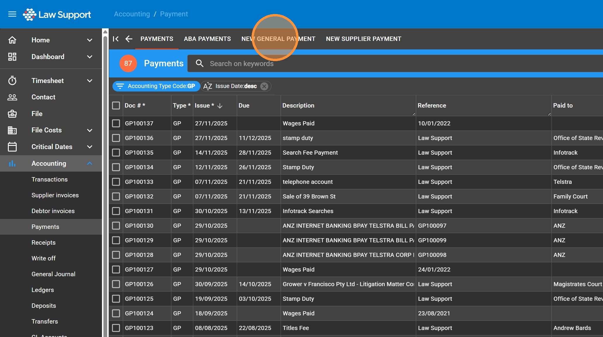Click the back arrow icon
The image size is (603, 337).
coord(129,39)
